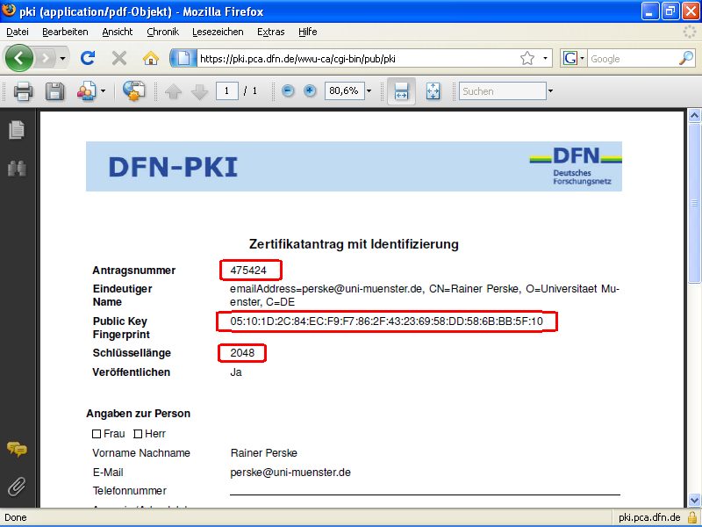The width and height of the screenshot is (702, 527).
Task: Check the Herr checkbox
Action: [138, 433]
